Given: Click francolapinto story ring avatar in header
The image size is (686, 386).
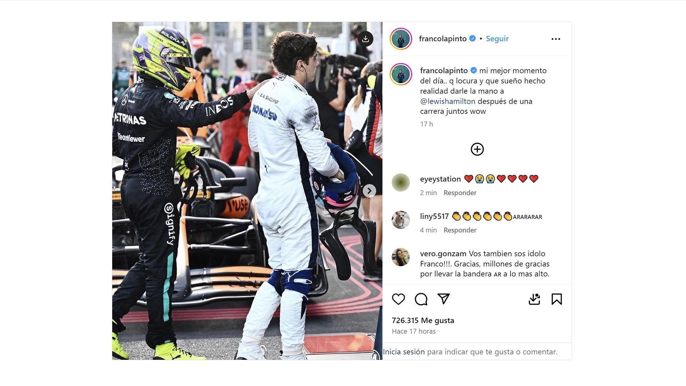Looking at the screenshot, I should pos(401,39).
